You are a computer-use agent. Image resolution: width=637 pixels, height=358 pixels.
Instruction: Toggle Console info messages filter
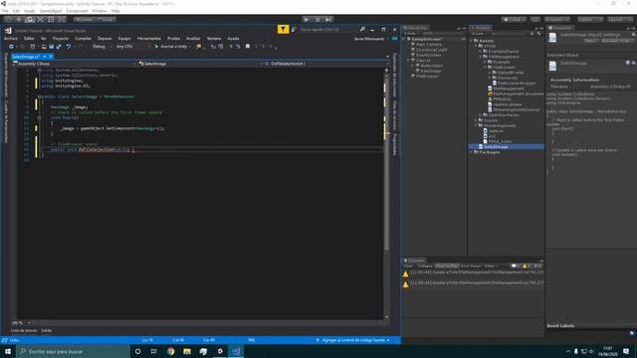[x=516, y=267]
